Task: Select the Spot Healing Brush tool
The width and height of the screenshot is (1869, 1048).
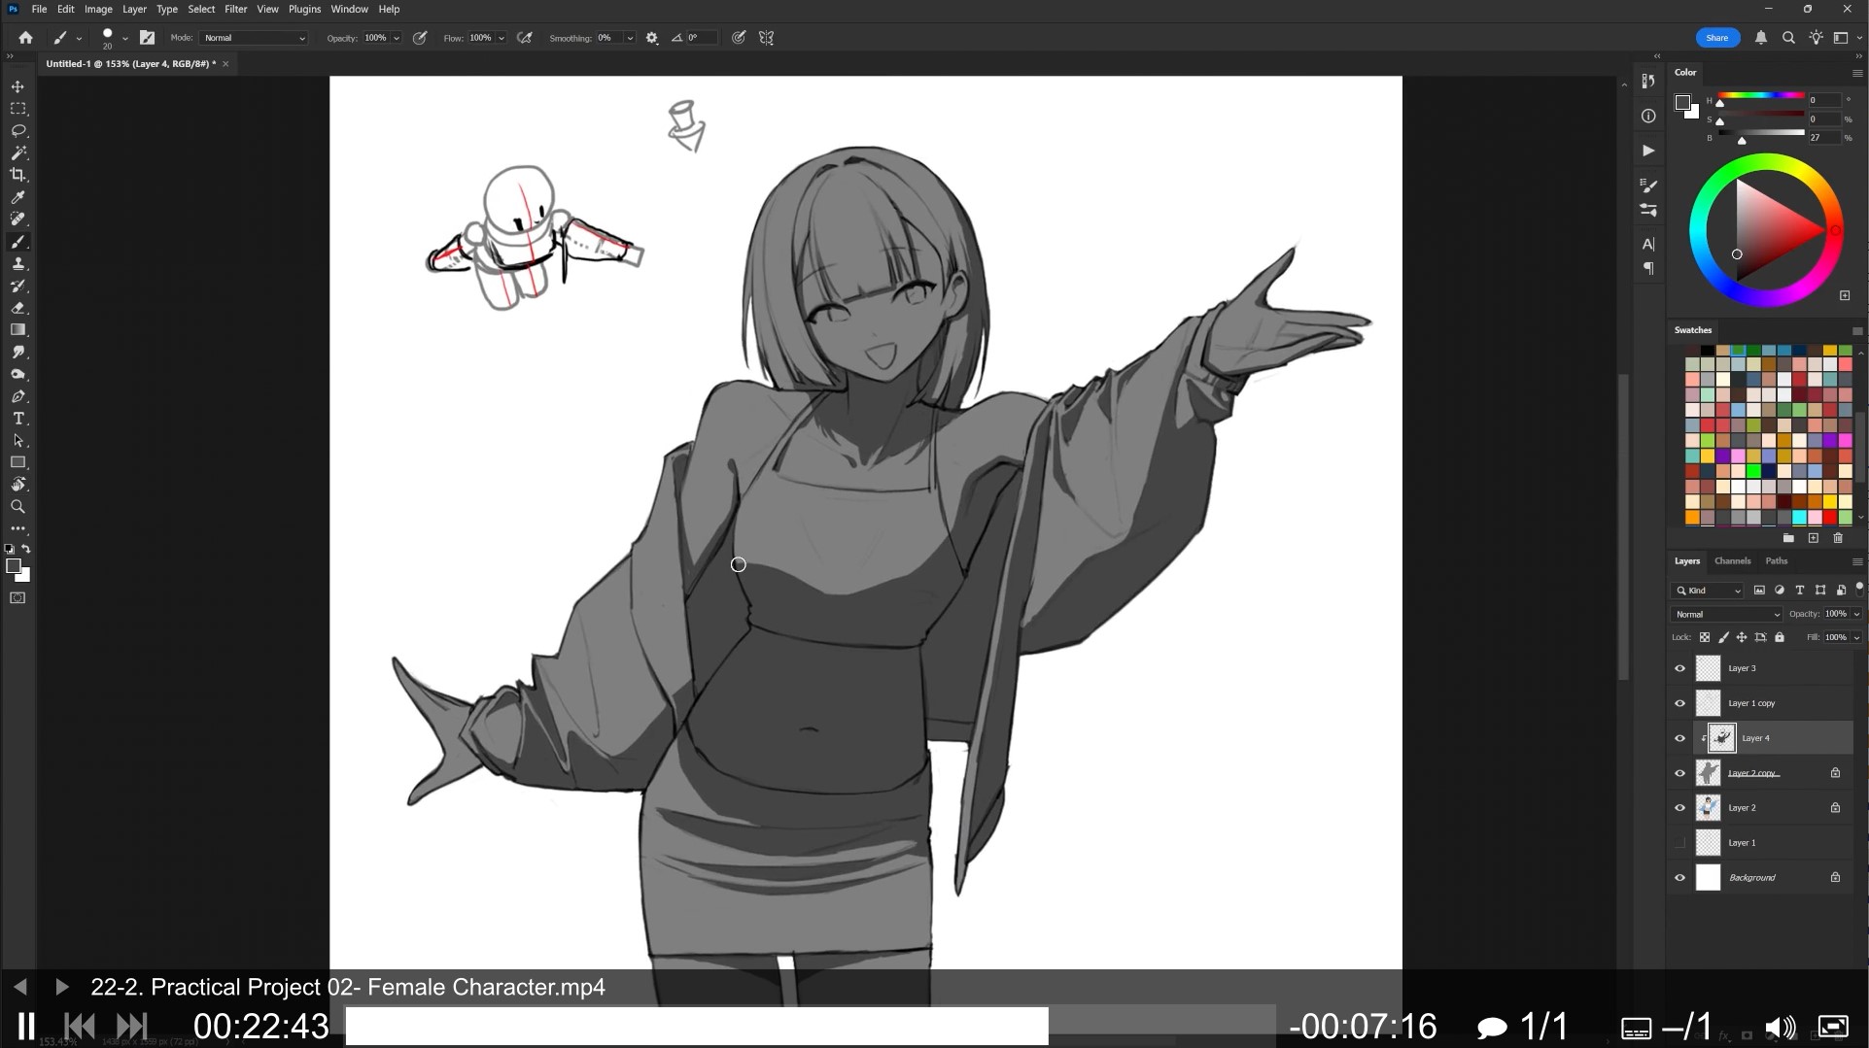Action: pos(17,220)
